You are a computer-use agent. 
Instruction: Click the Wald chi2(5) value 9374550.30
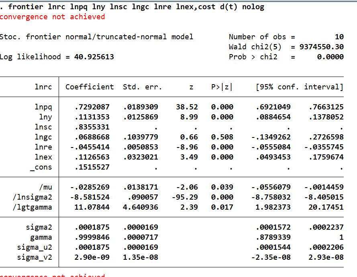[x=322, y=47]
